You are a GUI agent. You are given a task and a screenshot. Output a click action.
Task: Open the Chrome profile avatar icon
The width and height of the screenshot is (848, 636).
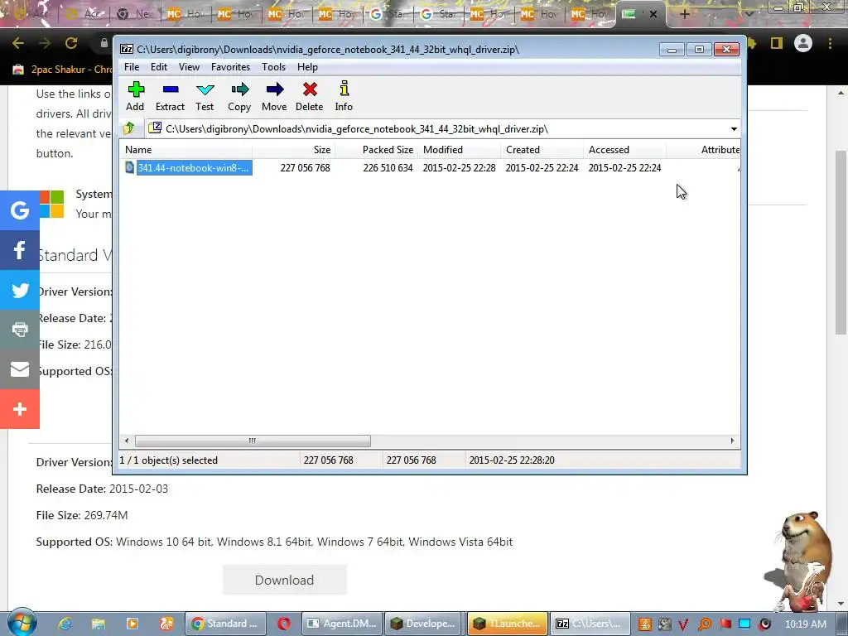[x=803, y=43]
